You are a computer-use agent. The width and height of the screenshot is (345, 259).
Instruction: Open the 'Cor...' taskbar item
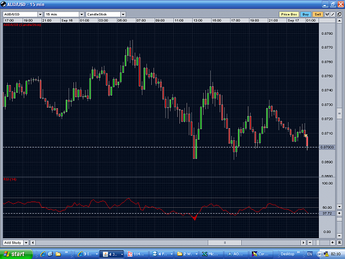(x=261, y=254)
